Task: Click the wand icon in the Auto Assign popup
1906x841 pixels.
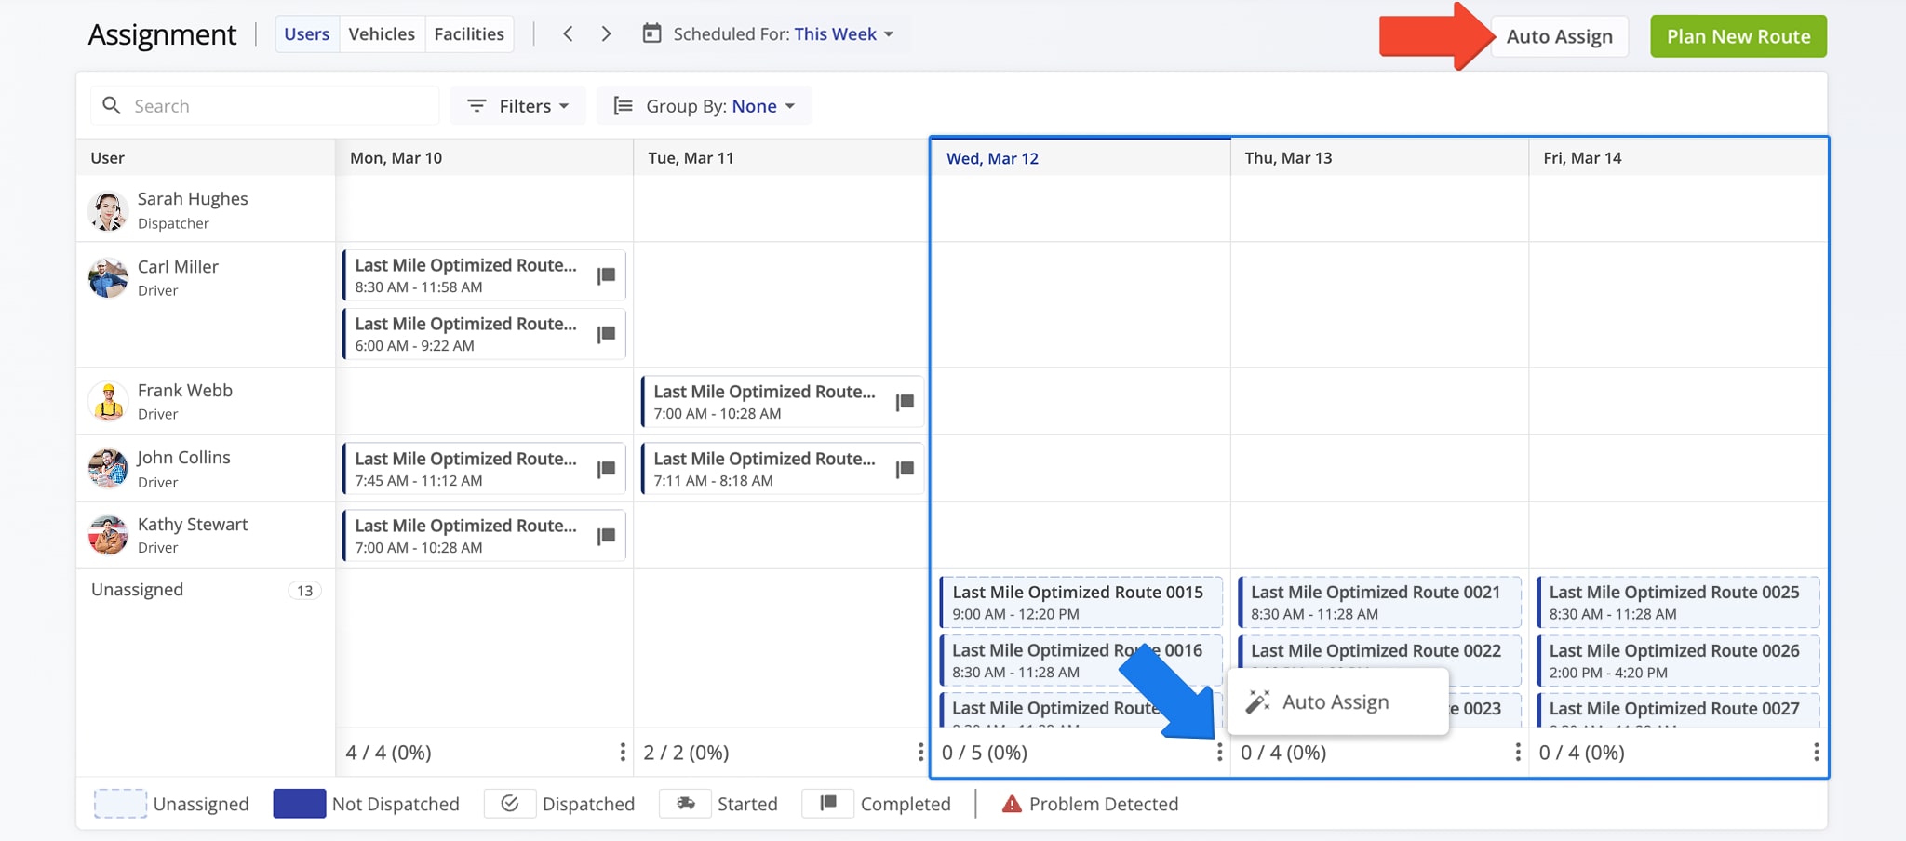Action: pos(1259,701)
